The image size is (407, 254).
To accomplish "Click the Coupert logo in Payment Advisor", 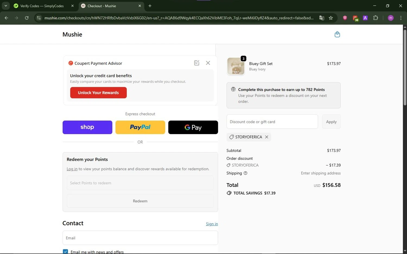I will (x=71, y=63).
